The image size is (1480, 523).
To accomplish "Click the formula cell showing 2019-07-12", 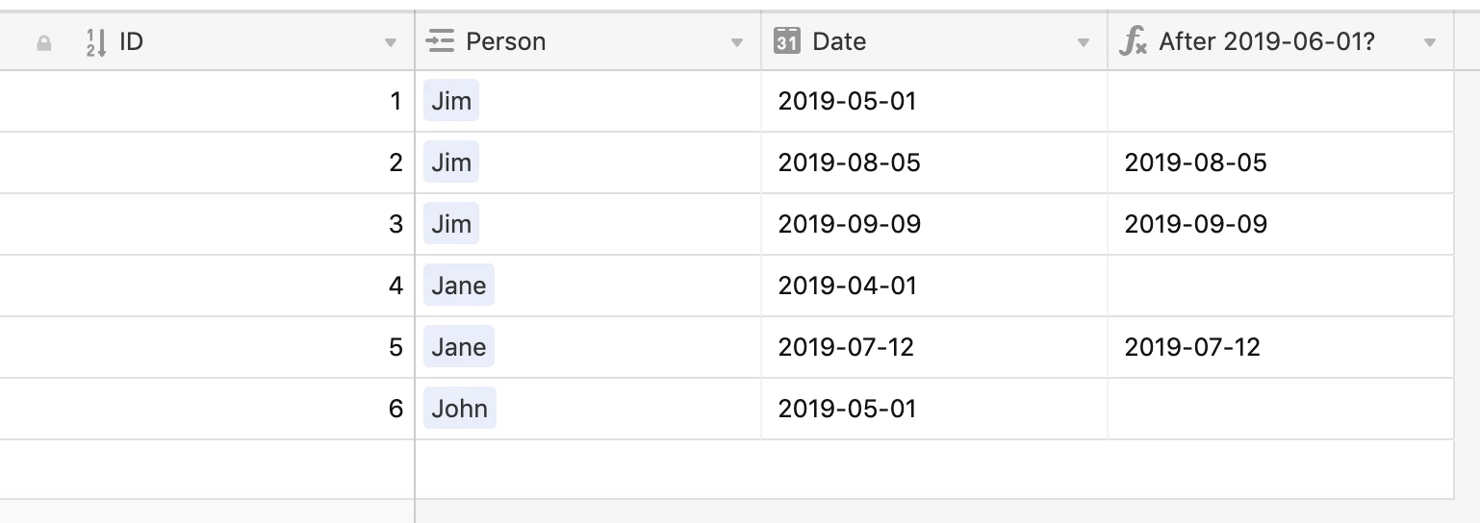I will [x=1281, y=347].
